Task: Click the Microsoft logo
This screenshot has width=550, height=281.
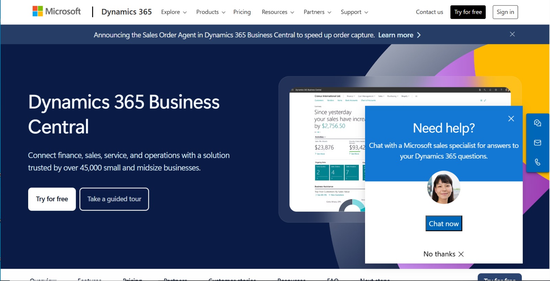Action: (57, 11)
